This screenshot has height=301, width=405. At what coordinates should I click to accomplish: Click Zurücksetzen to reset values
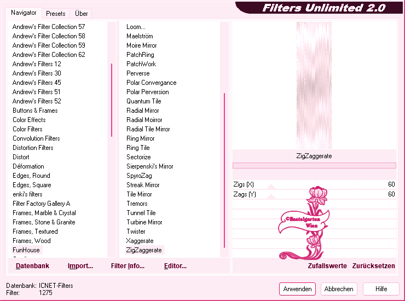pyautogui.click(x=373, y=266)
